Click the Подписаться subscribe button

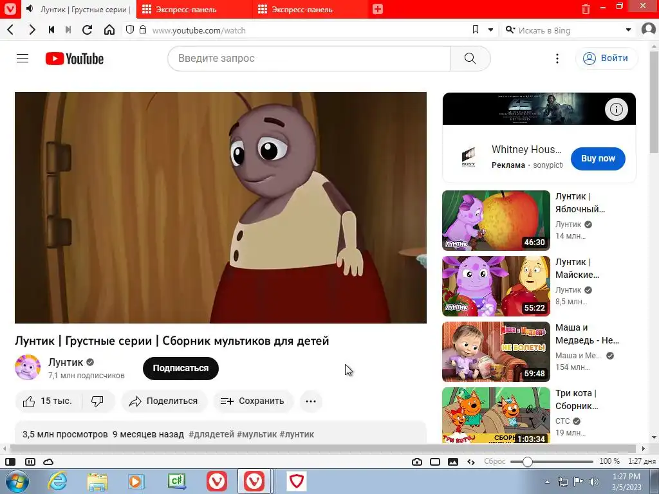pos(181,369)
